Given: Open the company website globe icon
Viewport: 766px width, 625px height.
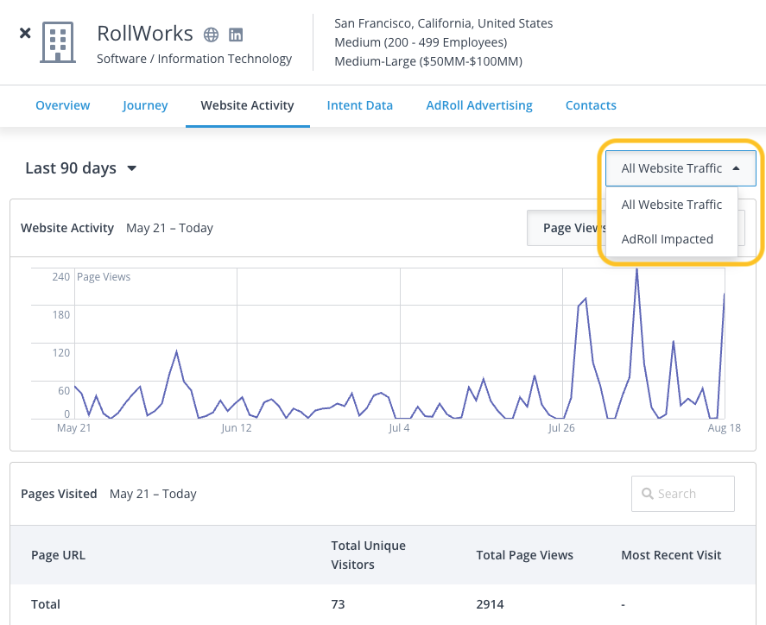Looking at the screenshot, I should pyautogui.click(x=211, y=35).
